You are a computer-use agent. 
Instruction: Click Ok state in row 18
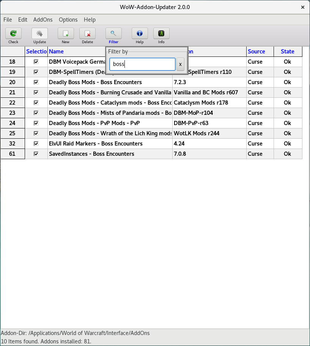point(288,62)
